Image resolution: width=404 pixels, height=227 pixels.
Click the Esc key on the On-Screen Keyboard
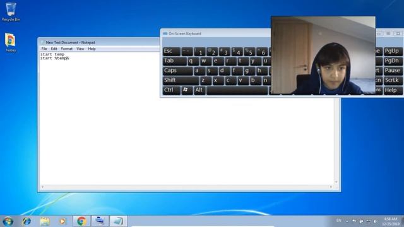[x=171, y=51]
